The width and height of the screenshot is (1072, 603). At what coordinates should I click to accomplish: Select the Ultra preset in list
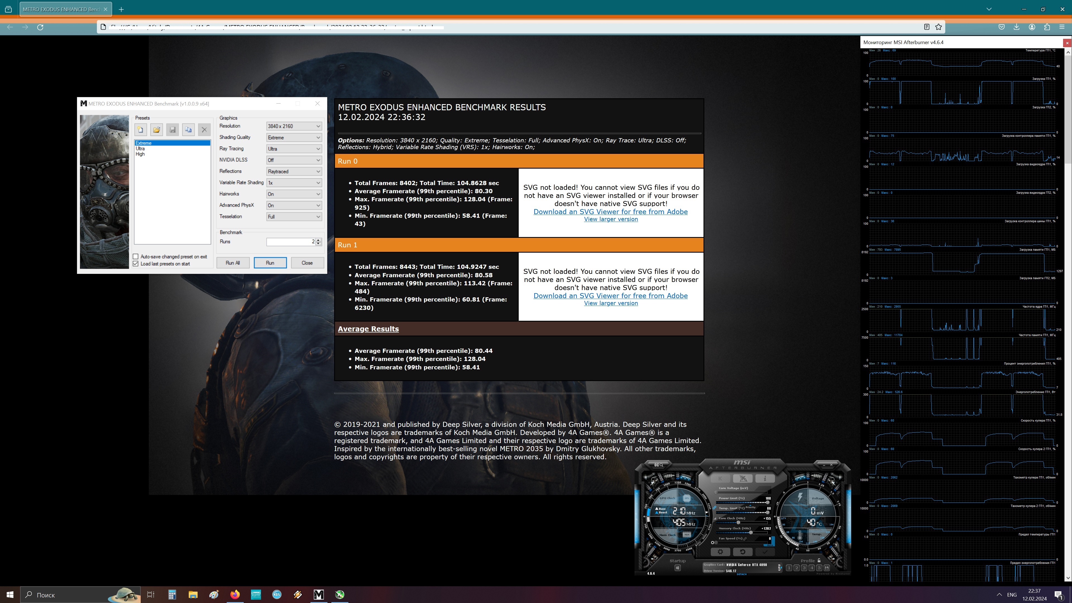pyautogui.click(x=140, y=149)
